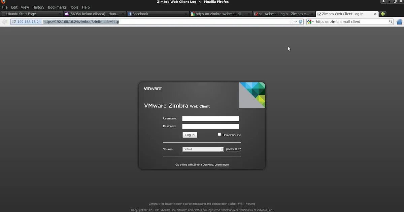Open the Wiki footer link

coord(241,204)
